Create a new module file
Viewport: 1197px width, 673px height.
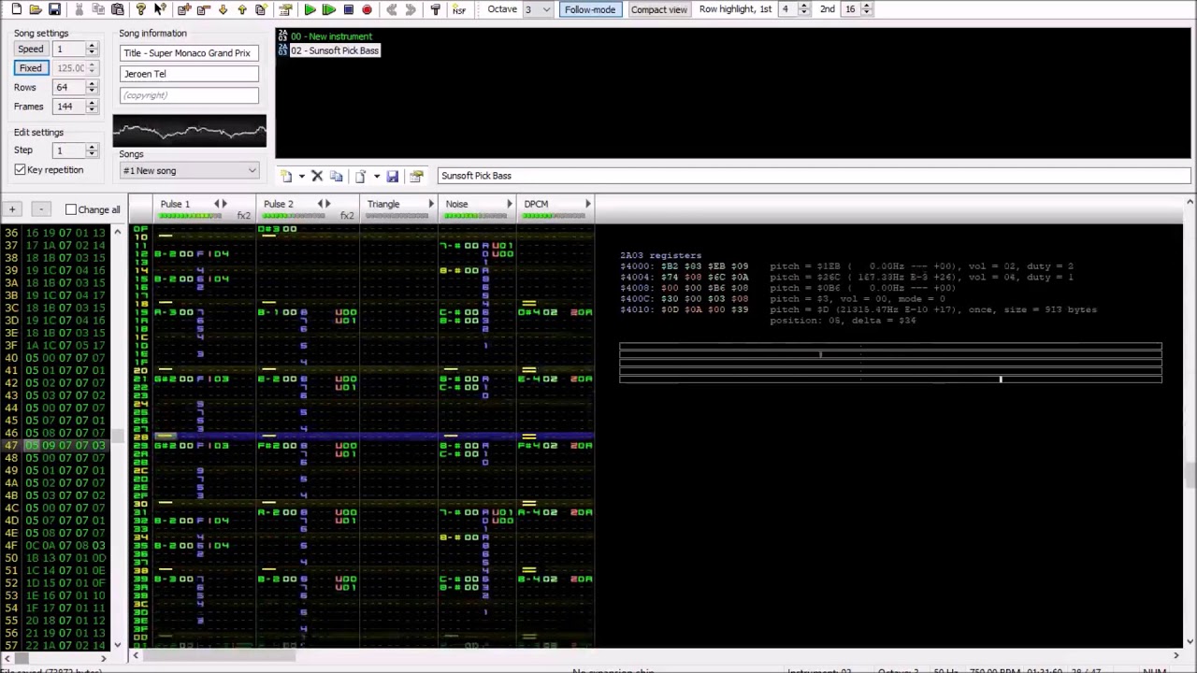coord(16,9)
